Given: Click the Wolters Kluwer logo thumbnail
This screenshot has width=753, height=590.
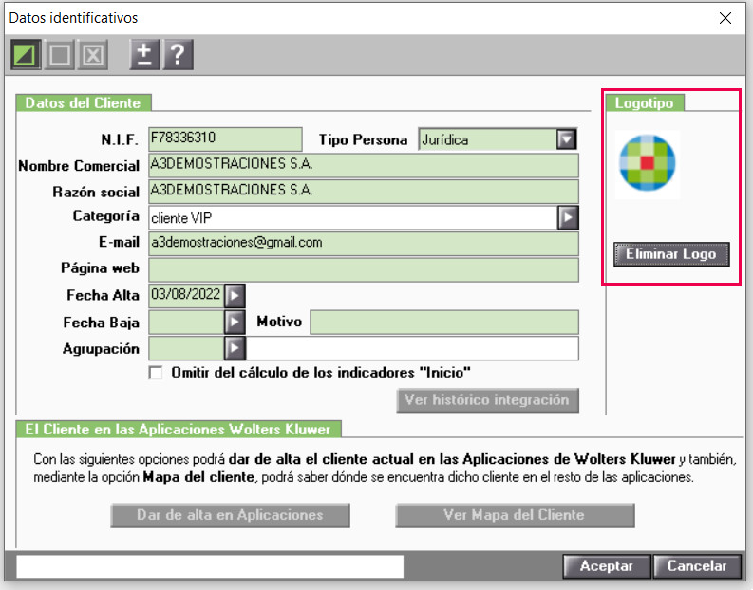Looking at the screenshot, I should tap(648, 163).
